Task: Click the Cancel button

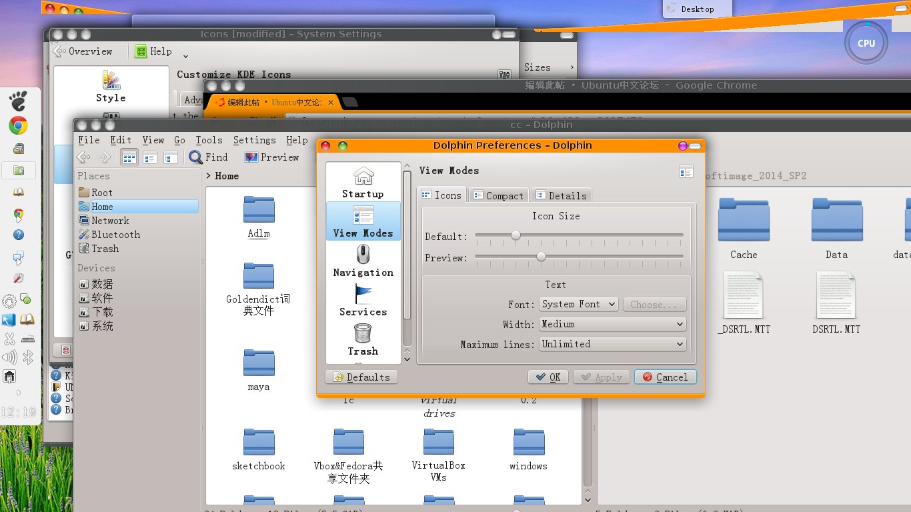Action: point(665,377)
